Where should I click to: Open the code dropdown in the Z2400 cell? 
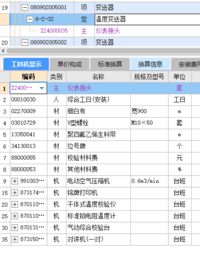(x=42, y=88)
